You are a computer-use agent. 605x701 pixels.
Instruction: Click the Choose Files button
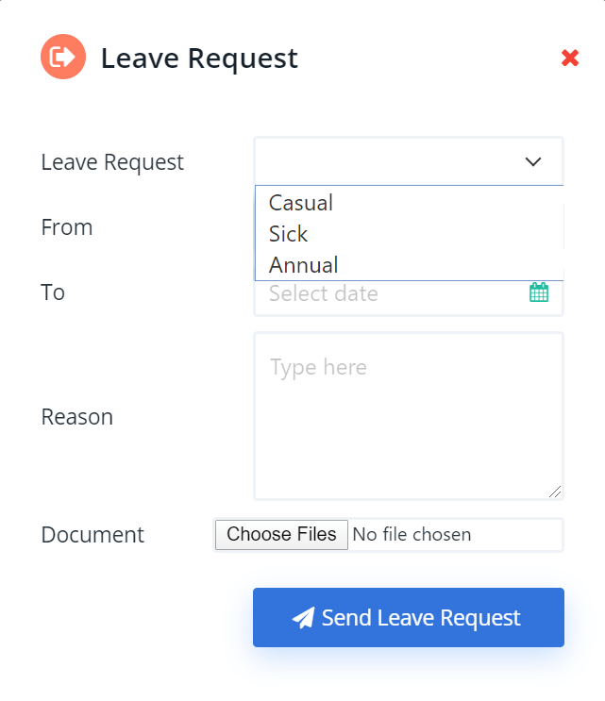click(x=281, y=534)
